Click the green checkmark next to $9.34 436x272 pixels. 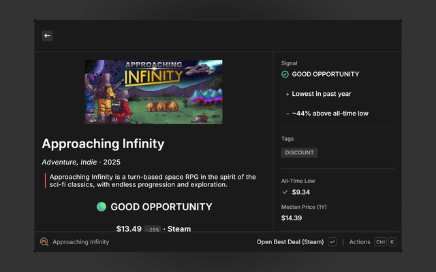285,192
